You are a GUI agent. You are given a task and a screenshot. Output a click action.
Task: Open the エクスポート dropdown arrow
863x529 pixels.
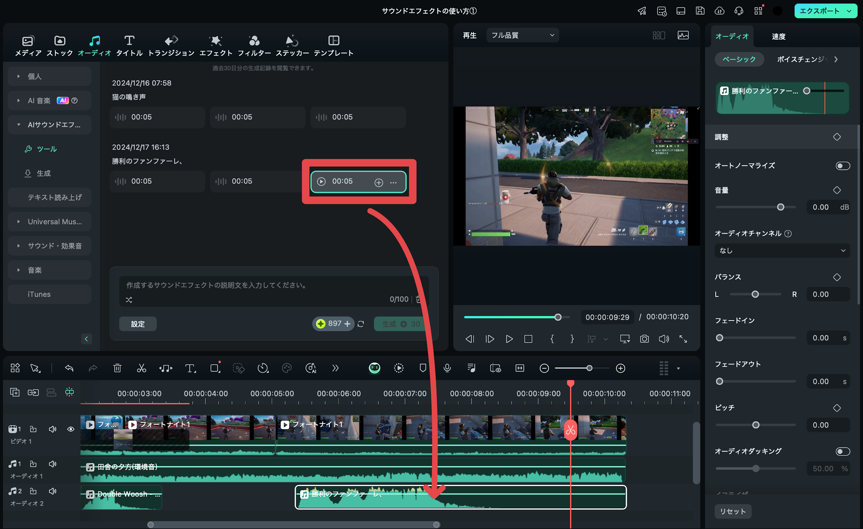coord(849,11)
